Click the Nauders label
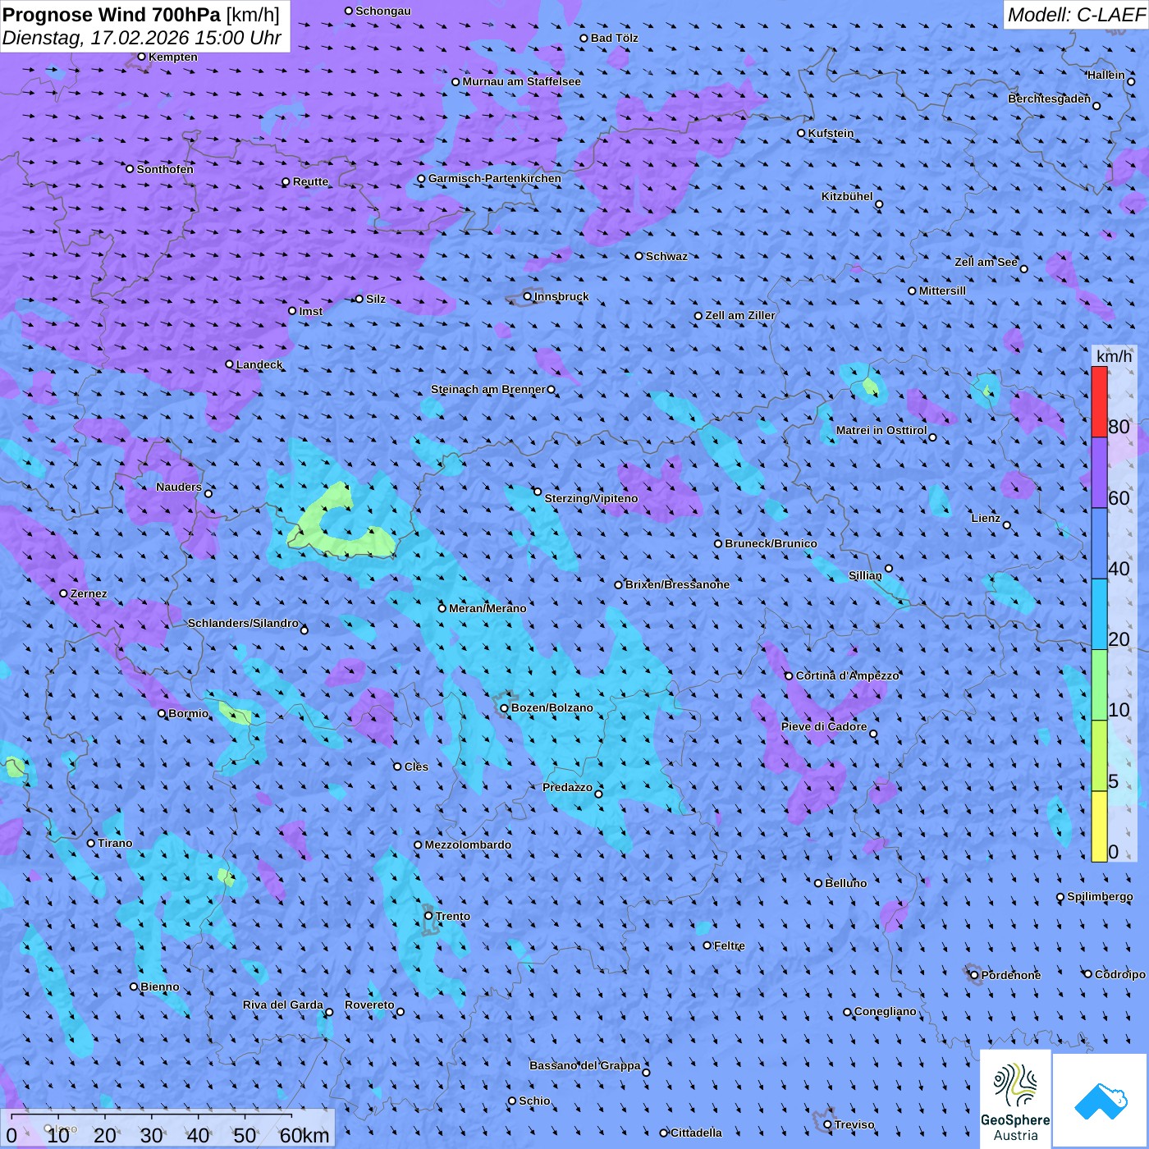The height and width of the screenshot is (1149, 1149). [178, 487]
